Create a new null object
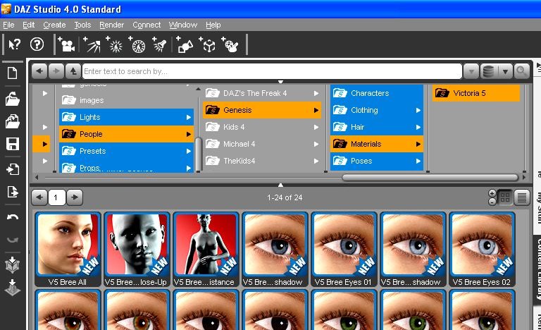 point(207,44)
